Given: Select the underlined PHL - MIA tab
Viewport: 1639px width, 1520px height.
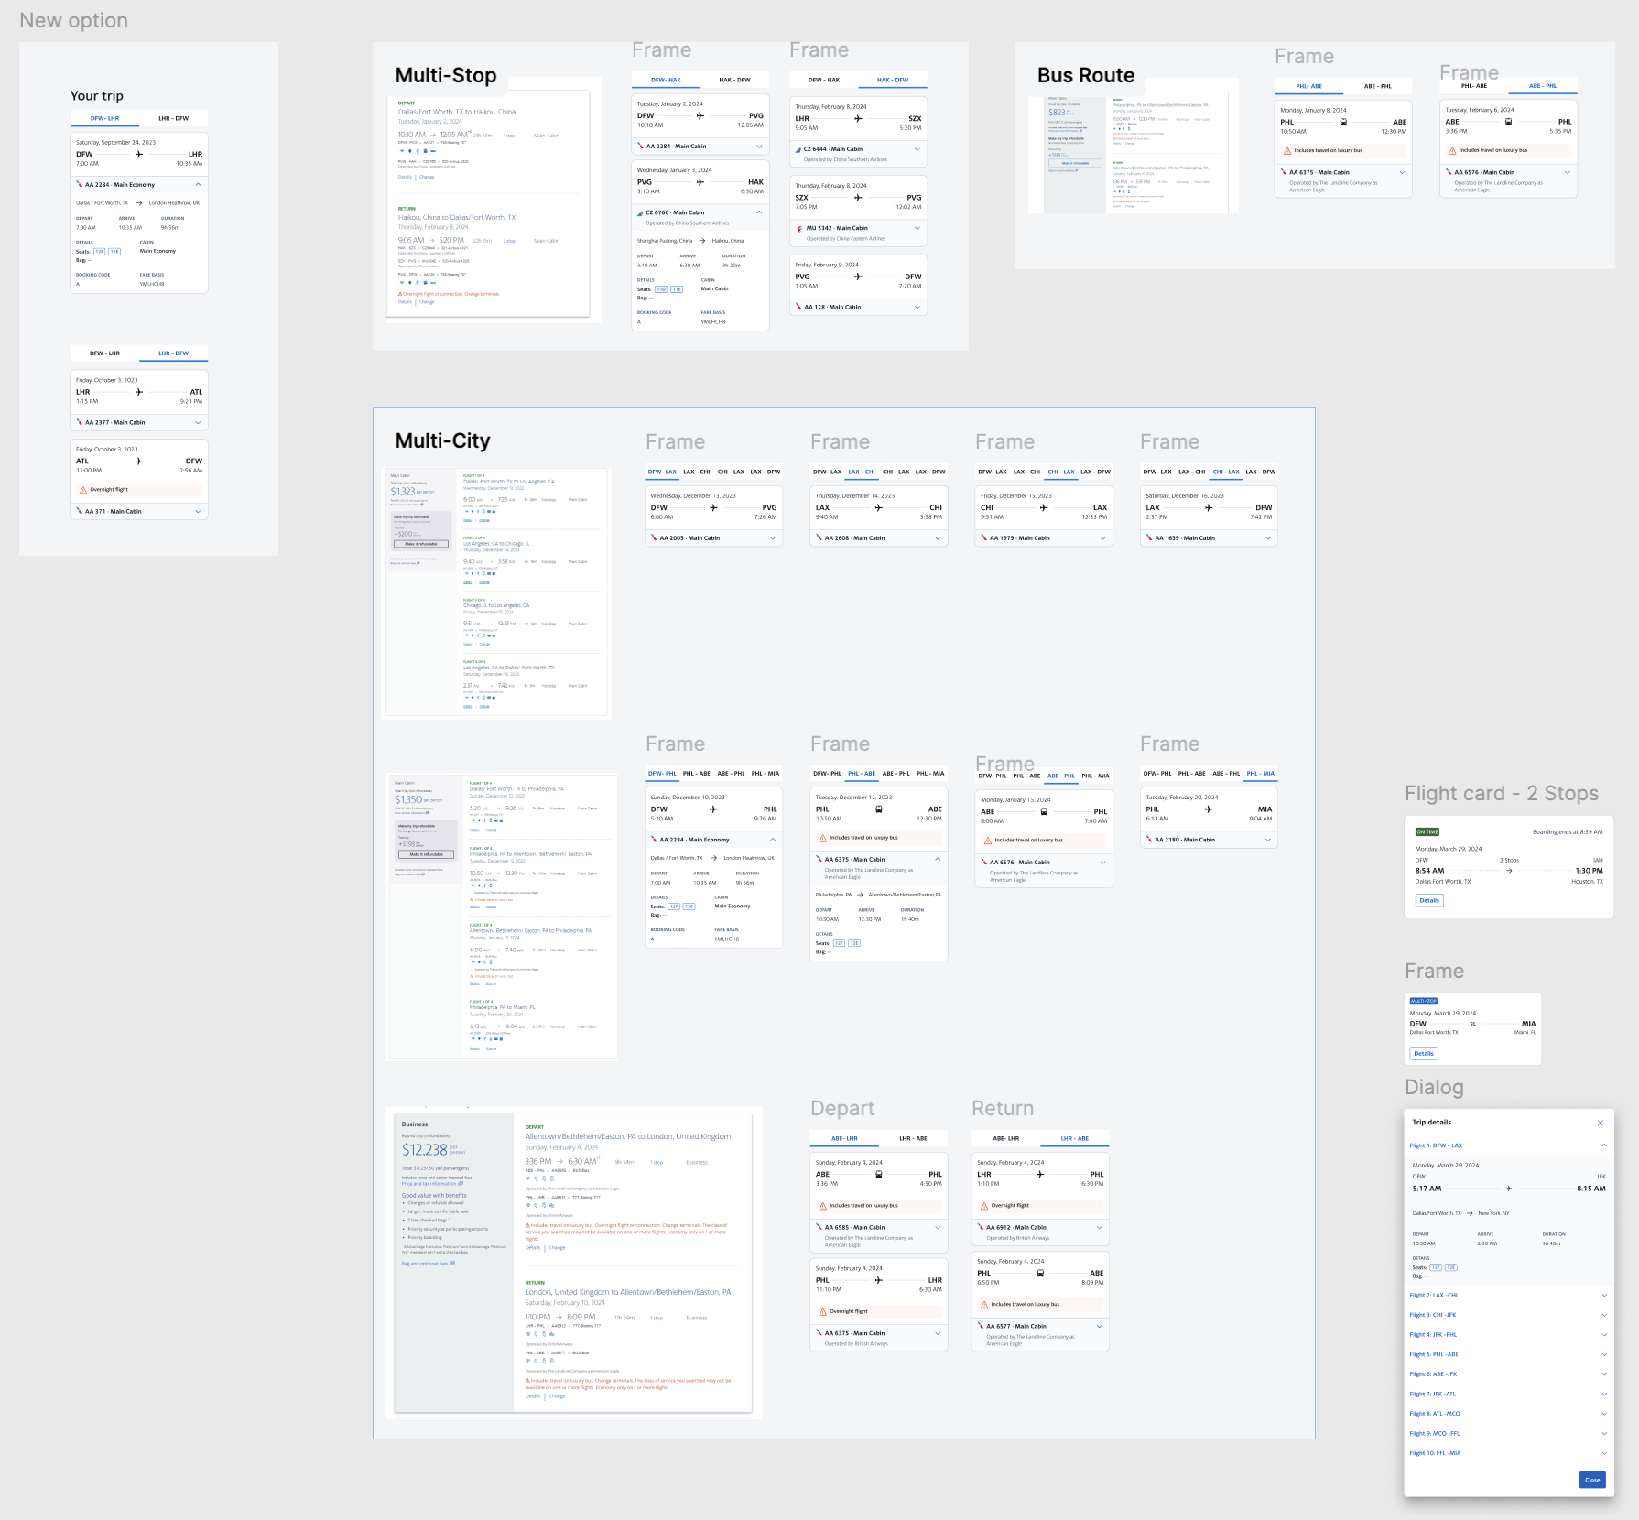Looking at the screenshot, I should point(1260,774).
